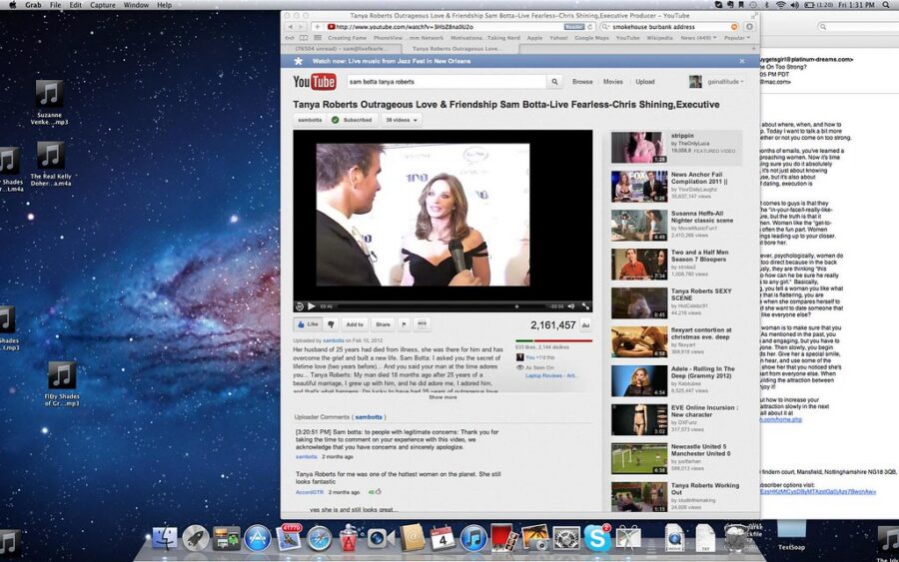Open Photo Booth in the Dock
The image size is (899, 562).
[x=504, y=538]
